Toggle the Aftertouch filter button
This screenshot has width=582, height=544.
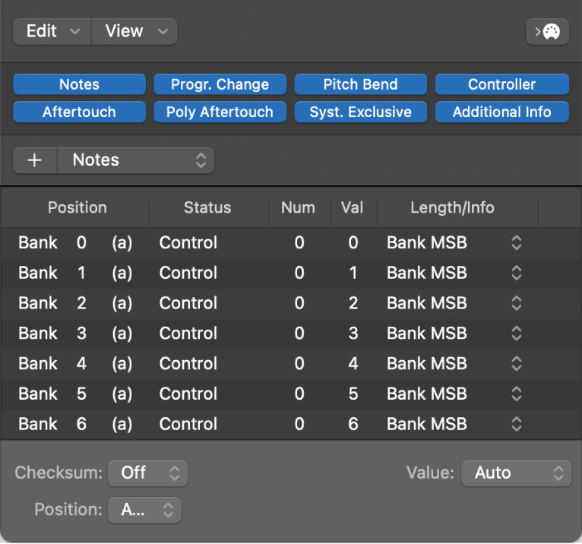80,112
